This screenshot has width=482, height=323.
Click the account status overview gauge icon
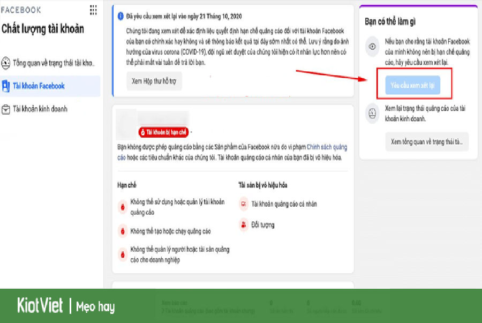point(5,63)
